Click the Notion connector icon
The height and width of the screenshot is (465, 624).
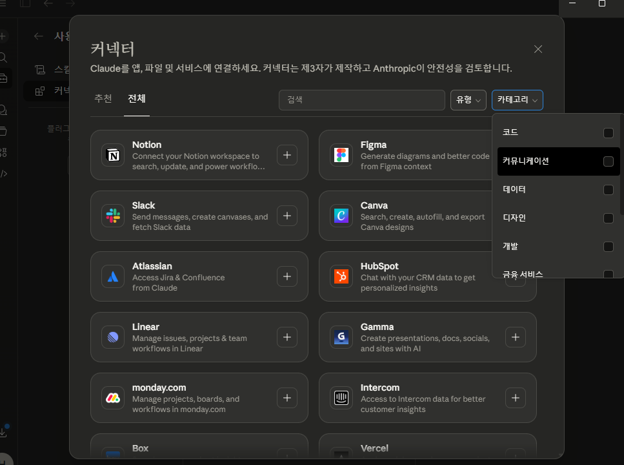(x=113, y=155)
